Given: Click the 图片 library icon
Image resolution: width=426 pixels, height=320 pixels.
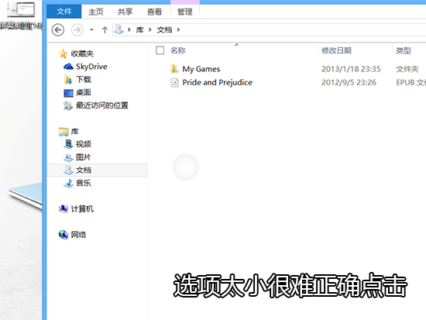Looking at the screenshot, I should (68, 157).
